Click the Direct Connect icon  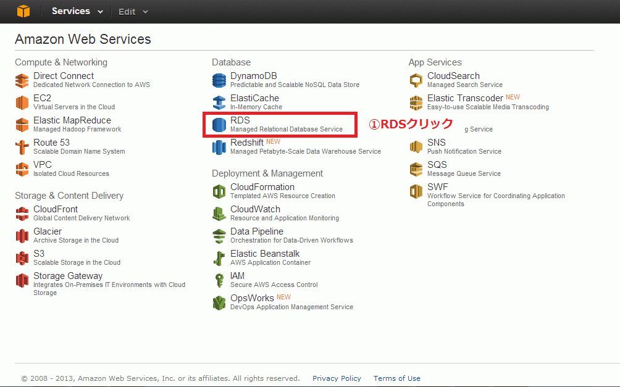point(22,81)
